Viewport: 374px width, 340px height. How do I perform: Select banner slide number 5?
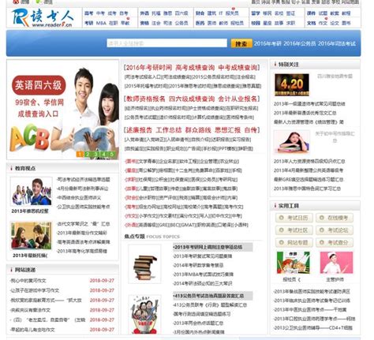pos(111,155)
